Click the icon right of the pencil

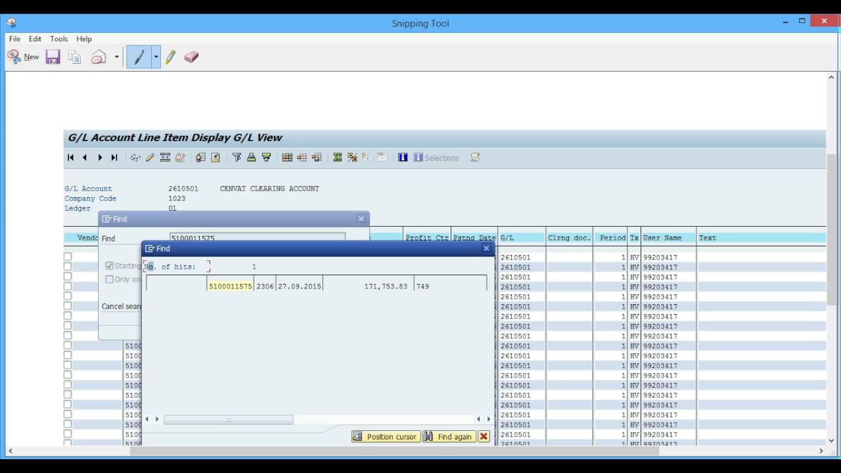[165, 158]
